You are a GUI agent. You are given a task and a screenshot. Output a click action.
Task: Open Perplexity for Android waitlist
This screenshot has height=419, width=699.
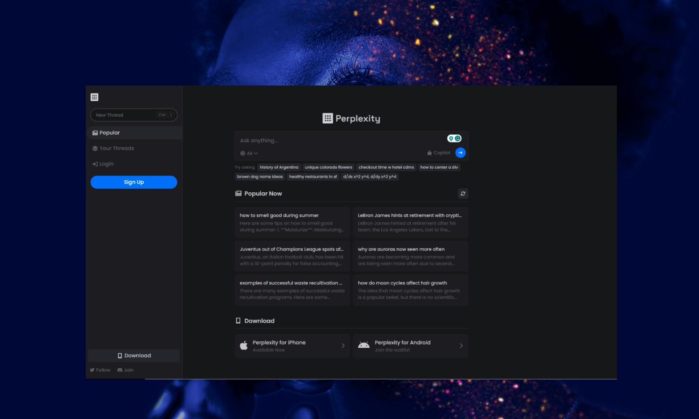[411, 346]
